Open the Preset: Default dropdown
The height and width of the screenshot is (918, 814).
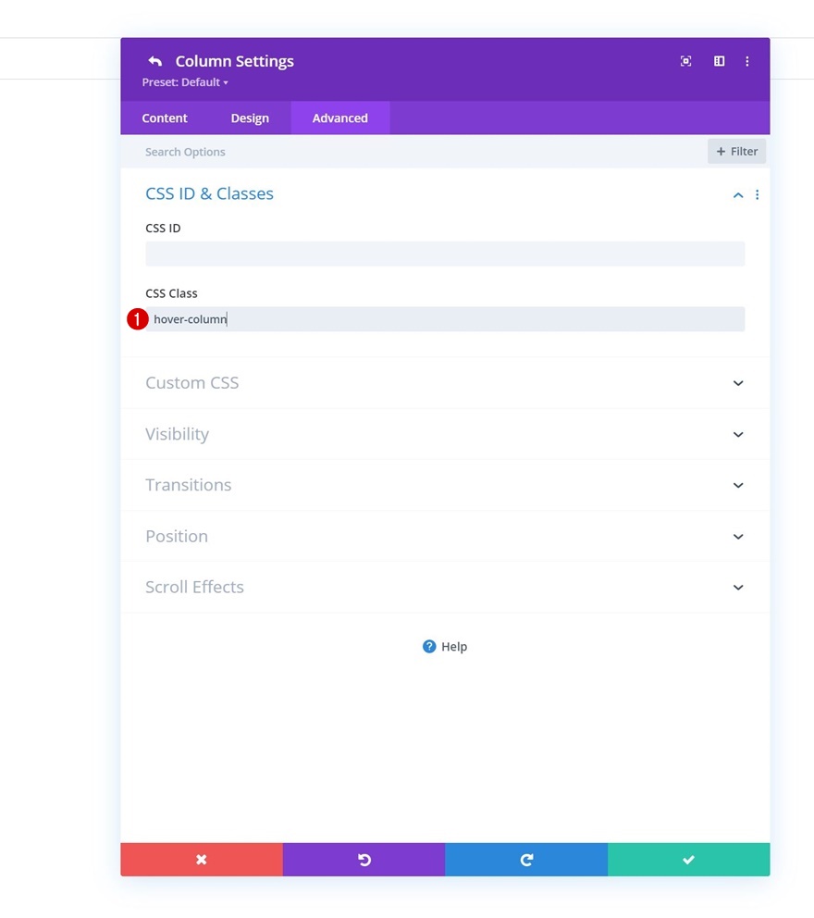click(185, 82)
